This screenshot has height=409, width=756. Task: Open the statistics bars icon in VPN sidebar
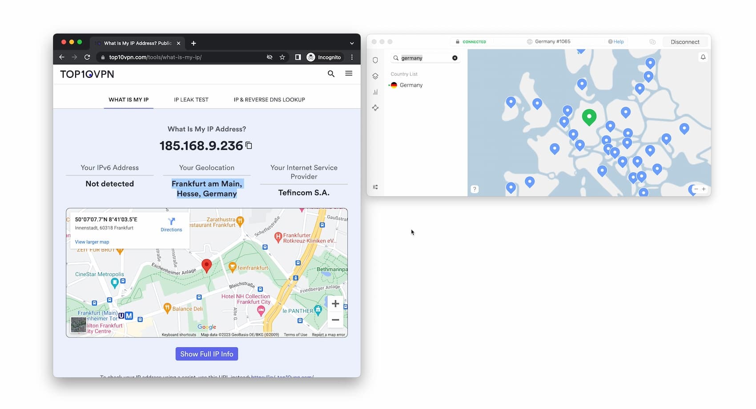[x=375, y=92]
